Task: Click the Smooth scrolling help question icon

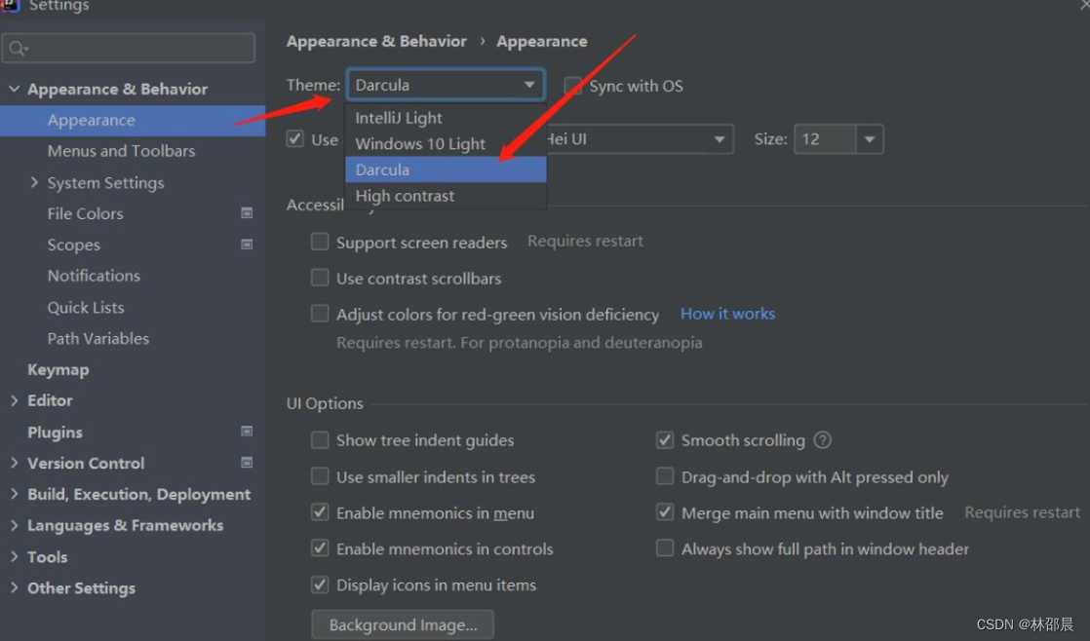Action: (822, 440)
